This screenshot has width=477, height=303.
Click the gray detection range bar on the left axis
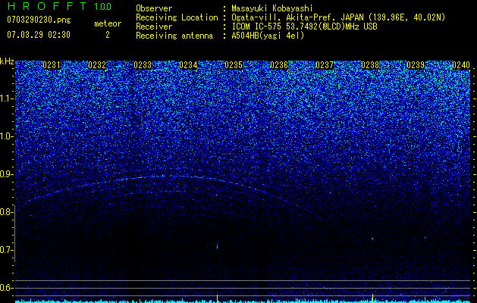15,233
